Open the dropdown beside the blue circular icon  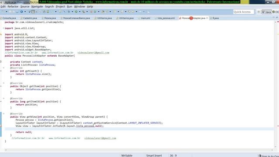[x=25, y=12]
